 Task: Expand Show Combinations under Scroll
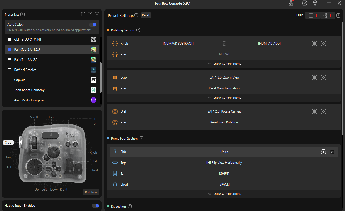click(224, 98)
